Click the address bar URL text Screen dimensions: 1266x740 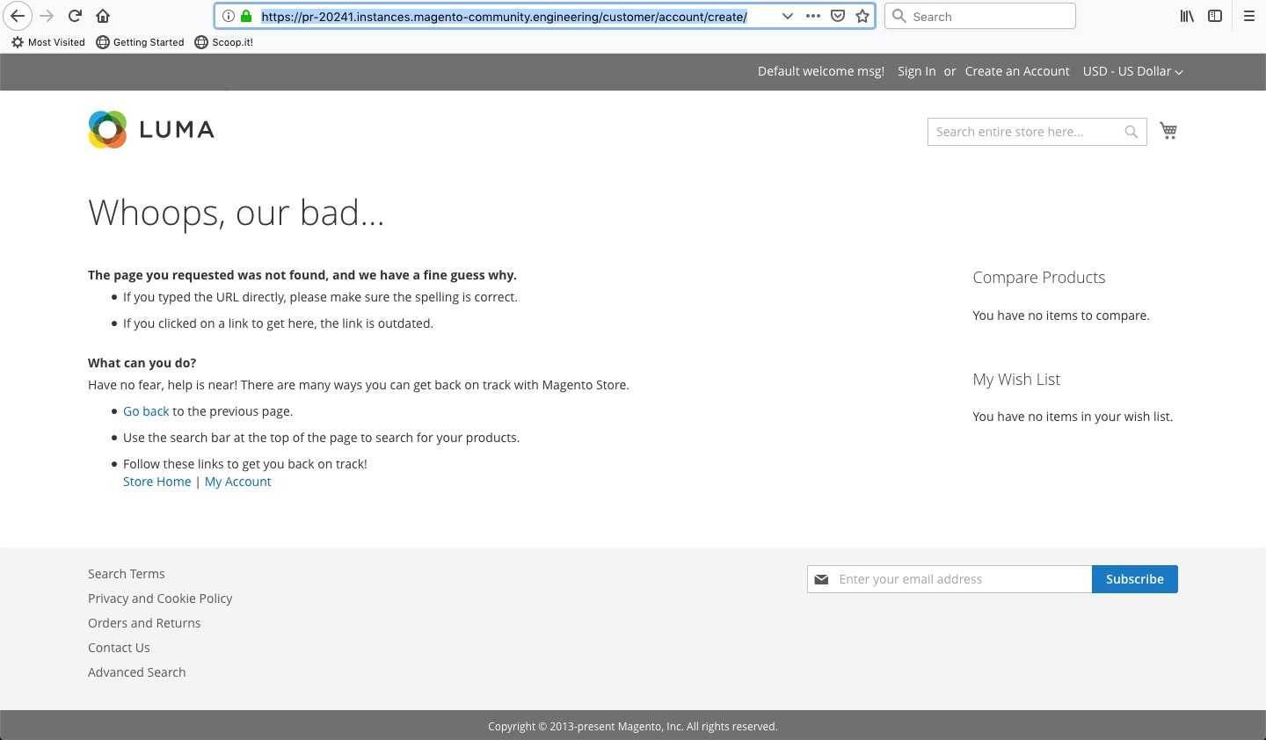click(x=504, y=16)
